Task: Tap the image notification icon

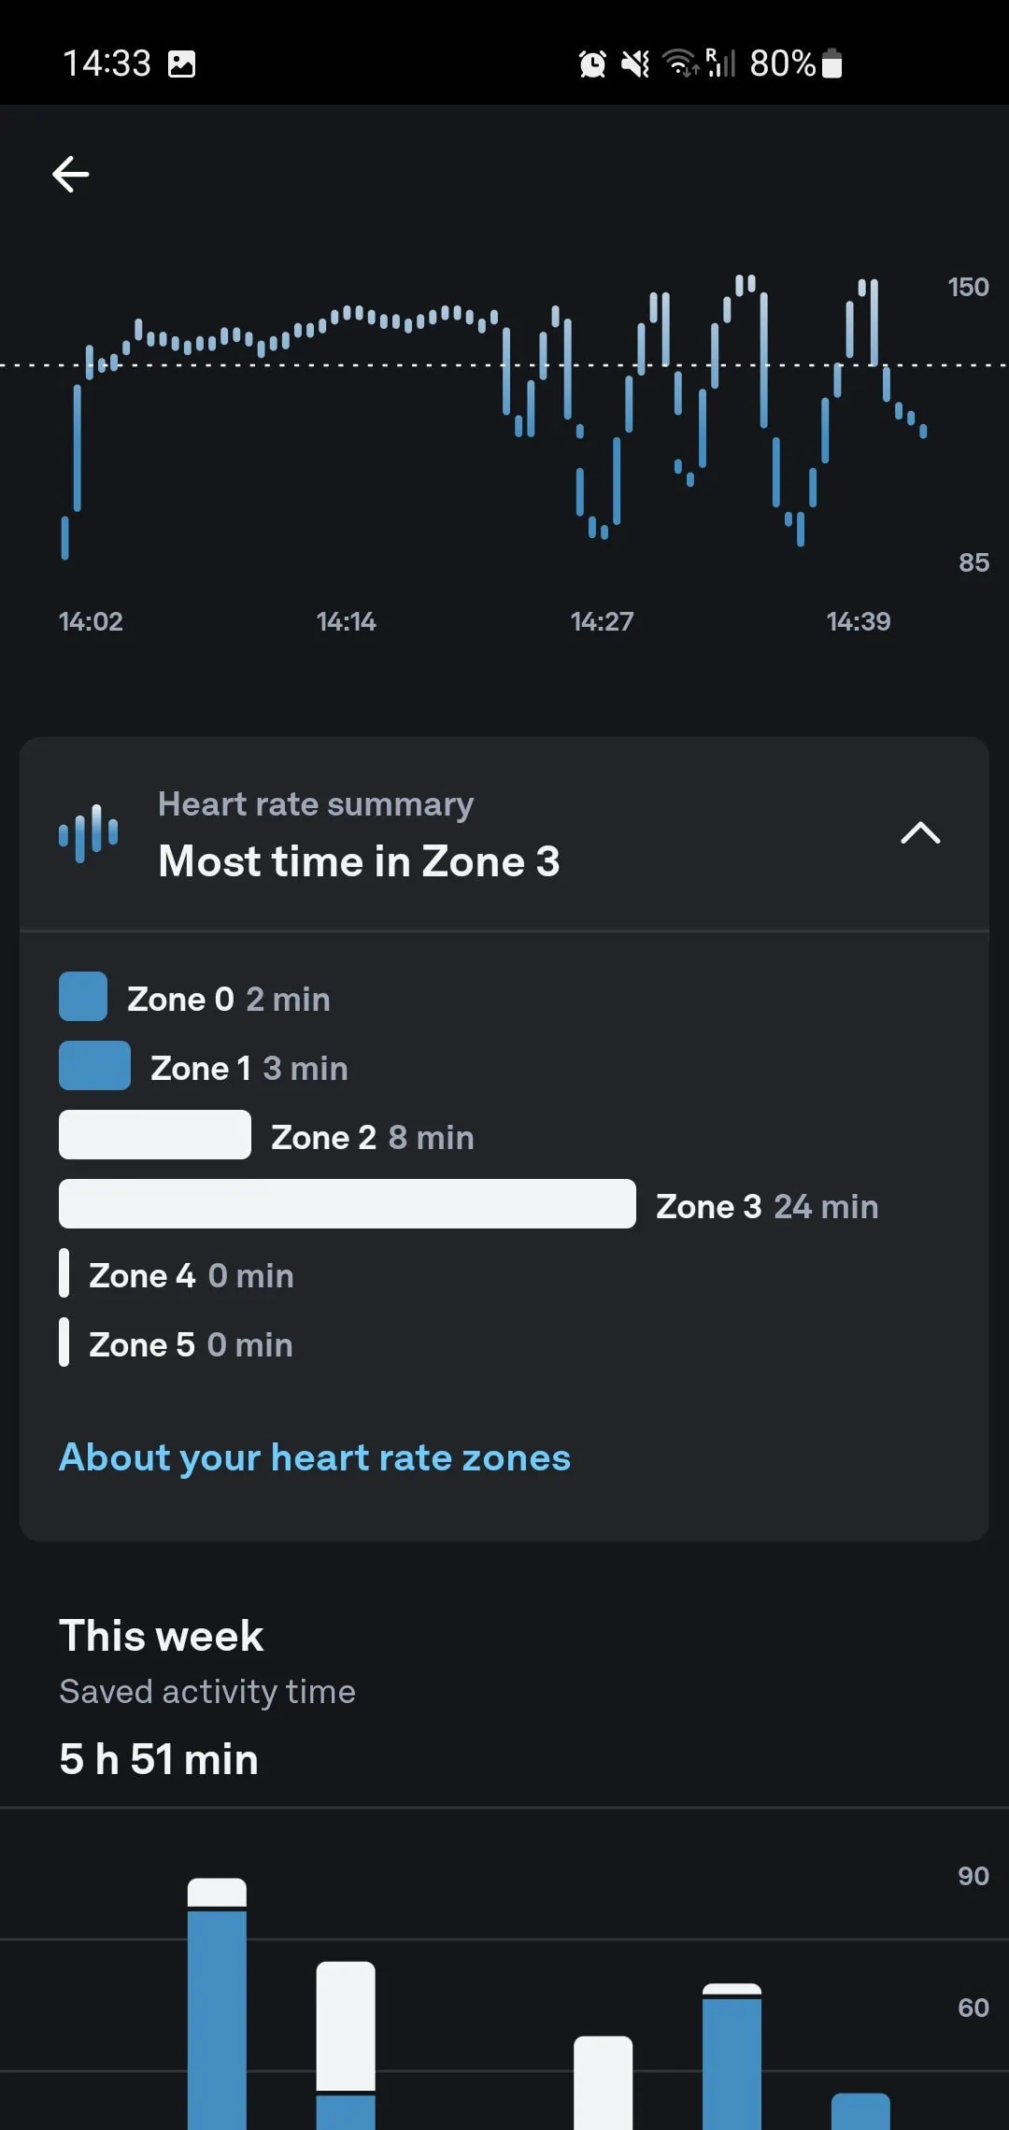Action: pos(181,64)
